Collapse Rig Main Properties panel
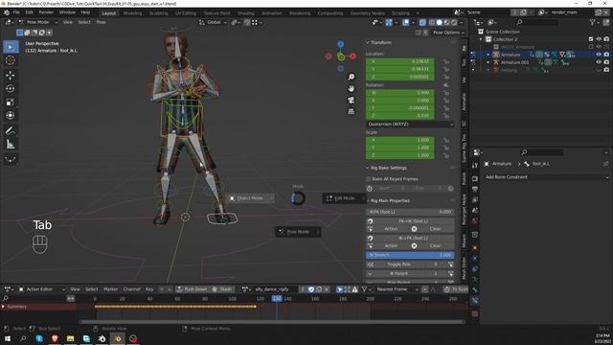The image size is (613, 345). click(x=390, y=200)
